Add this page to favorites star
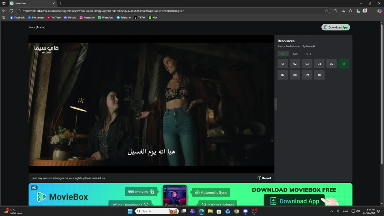The height and width of the screenshot is (216, 384). 326,11
